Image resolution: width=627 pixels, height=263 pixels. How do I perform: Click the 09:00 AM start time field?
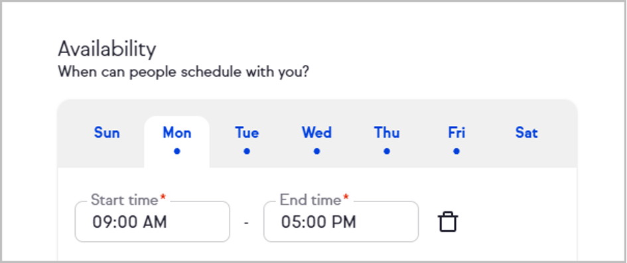pos(153,221)
